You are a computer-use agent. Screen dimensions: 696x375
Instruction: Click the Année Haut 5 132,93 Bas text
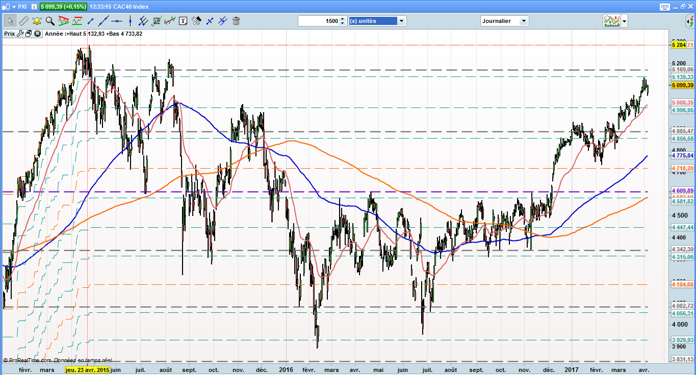click(x=94, y=34)
